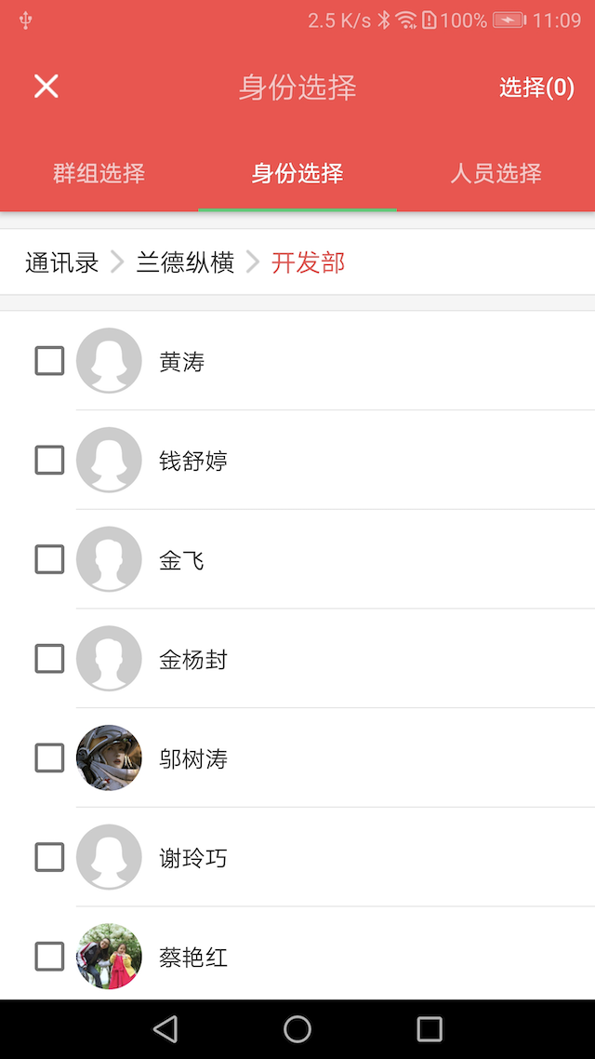Check the box next to 黄涛
The image size is (595, 1059).
pyautogui.click(x=49, y=361)
